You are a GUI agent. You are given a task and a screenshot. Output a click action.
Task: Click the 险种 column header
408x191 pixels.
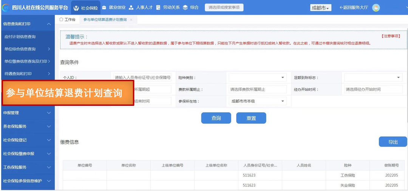coord(348,165)
